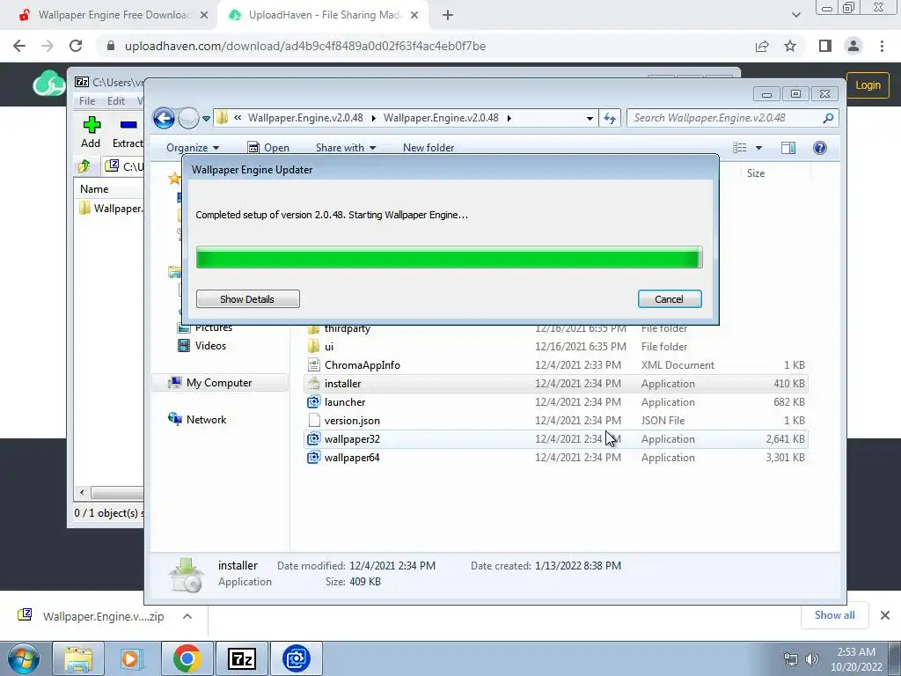Click Show all downloads
Screen dimensions: 901x676
point(834,615)
